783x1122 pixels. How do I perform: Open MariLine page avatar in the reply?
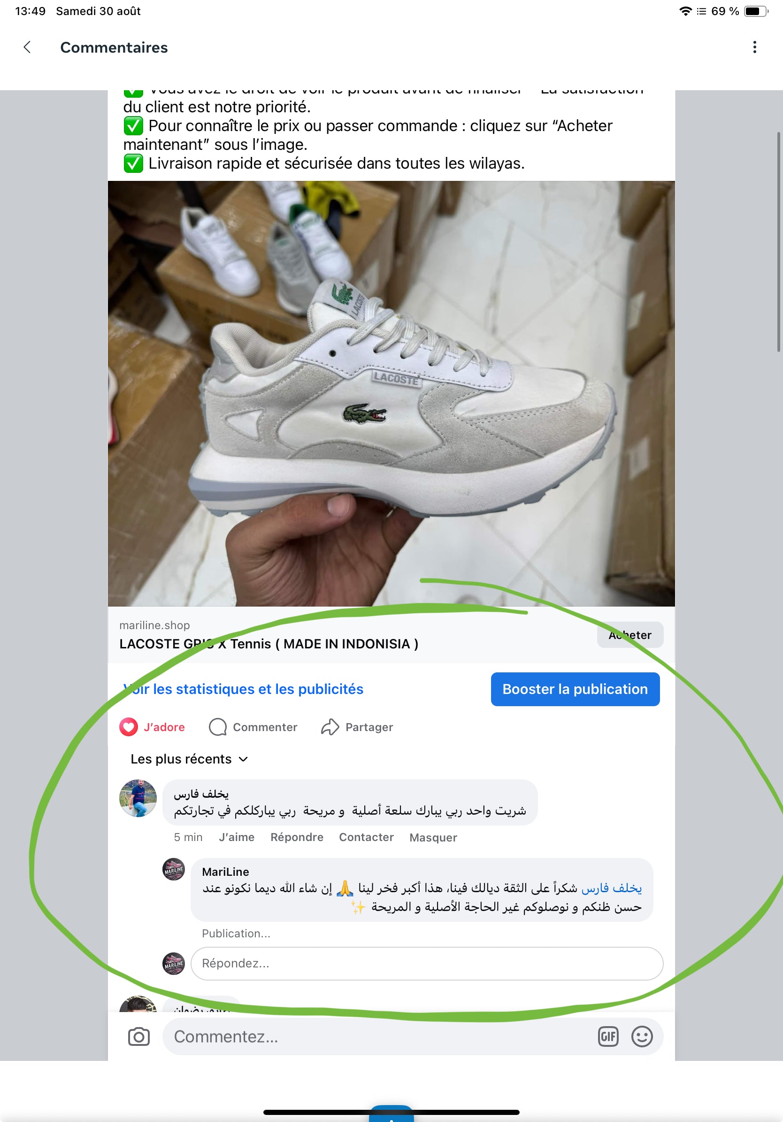tap(173, 869)
